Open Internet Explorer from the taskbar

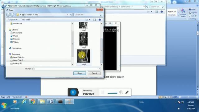click(x=24, y=102)
